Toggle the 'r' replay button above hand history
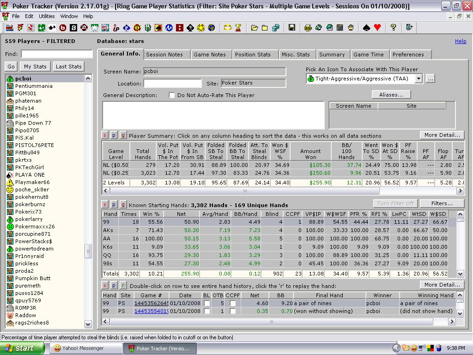Viewport: 473px width, 355px height. (x=123, y=286)
